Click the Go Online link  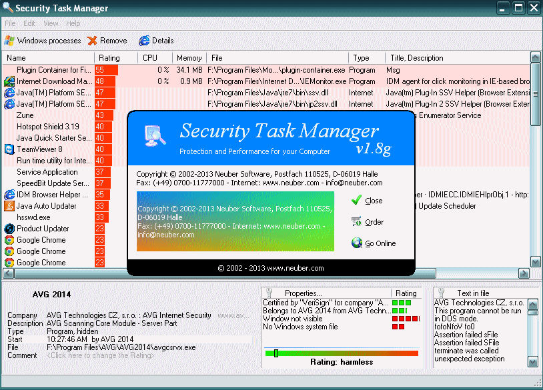point(380,243)
